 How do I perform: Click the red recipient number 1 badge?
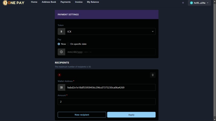(x=59, y=75)
